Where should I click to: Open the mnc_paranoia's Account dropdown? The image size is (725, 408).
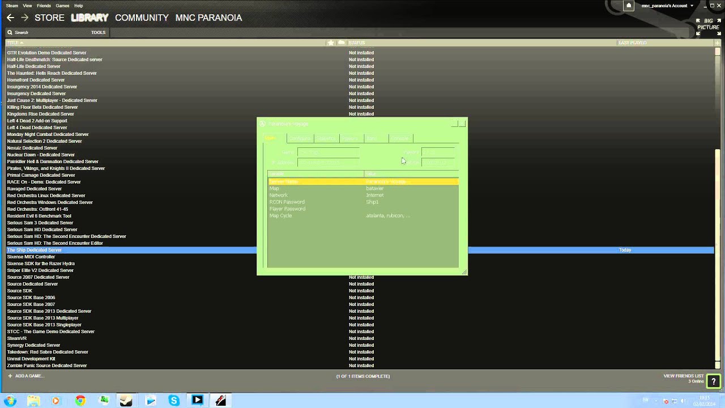coord(667,6)
